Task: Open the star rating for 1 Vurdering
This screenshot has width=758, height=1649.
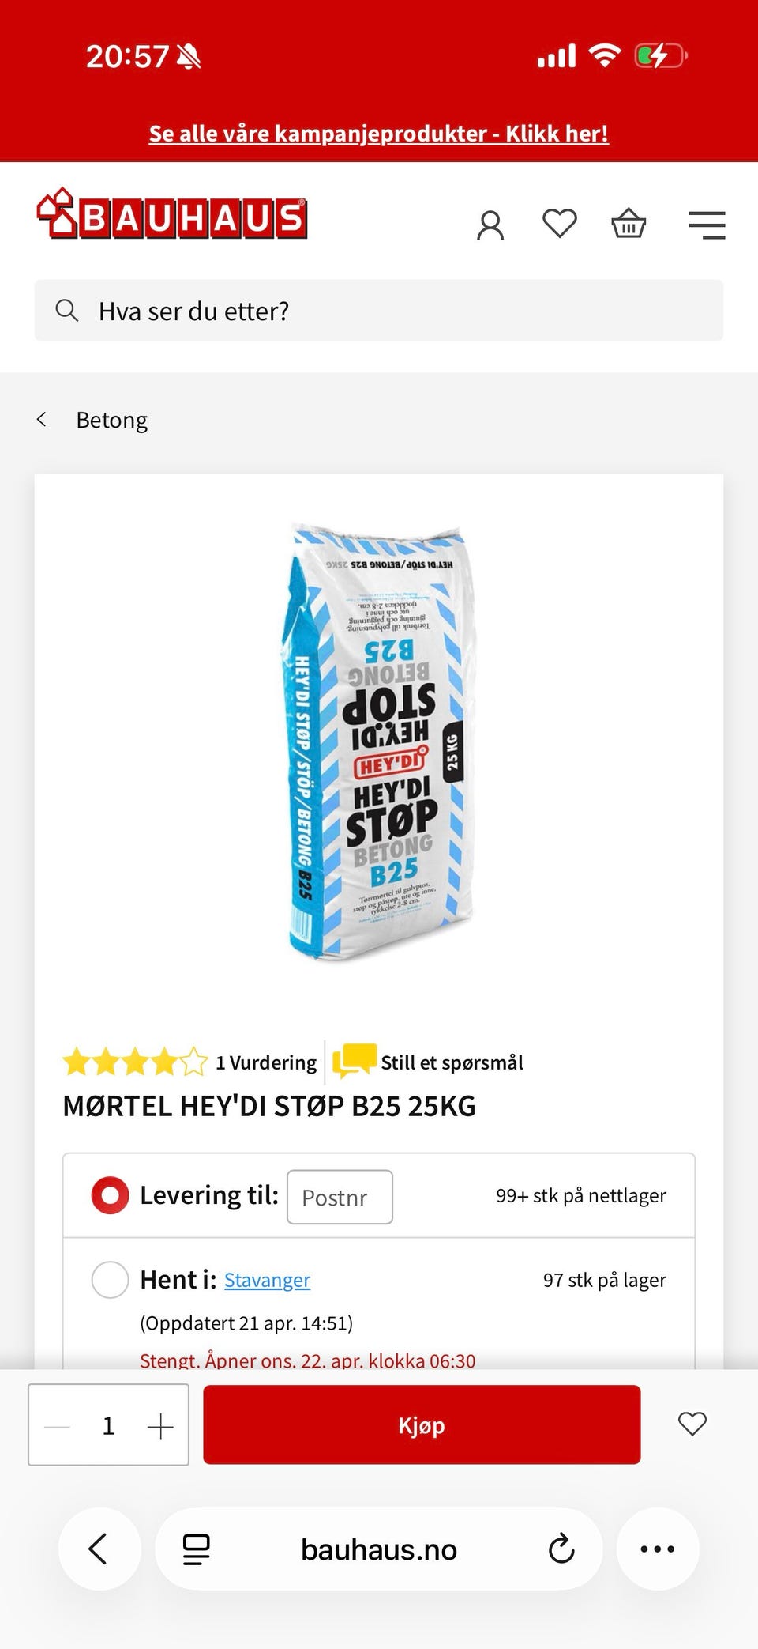Action: [135, 1062]
